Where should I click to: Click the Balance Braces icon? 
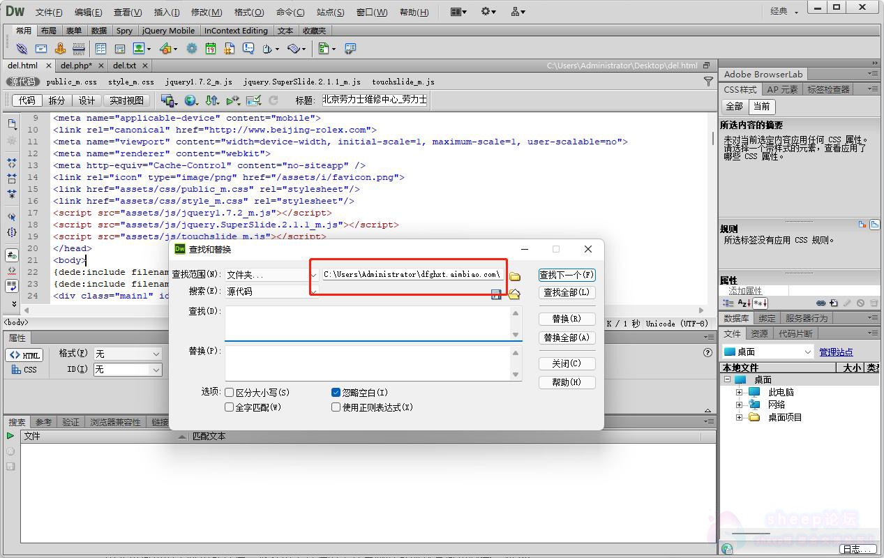click(x=12, y=232)
